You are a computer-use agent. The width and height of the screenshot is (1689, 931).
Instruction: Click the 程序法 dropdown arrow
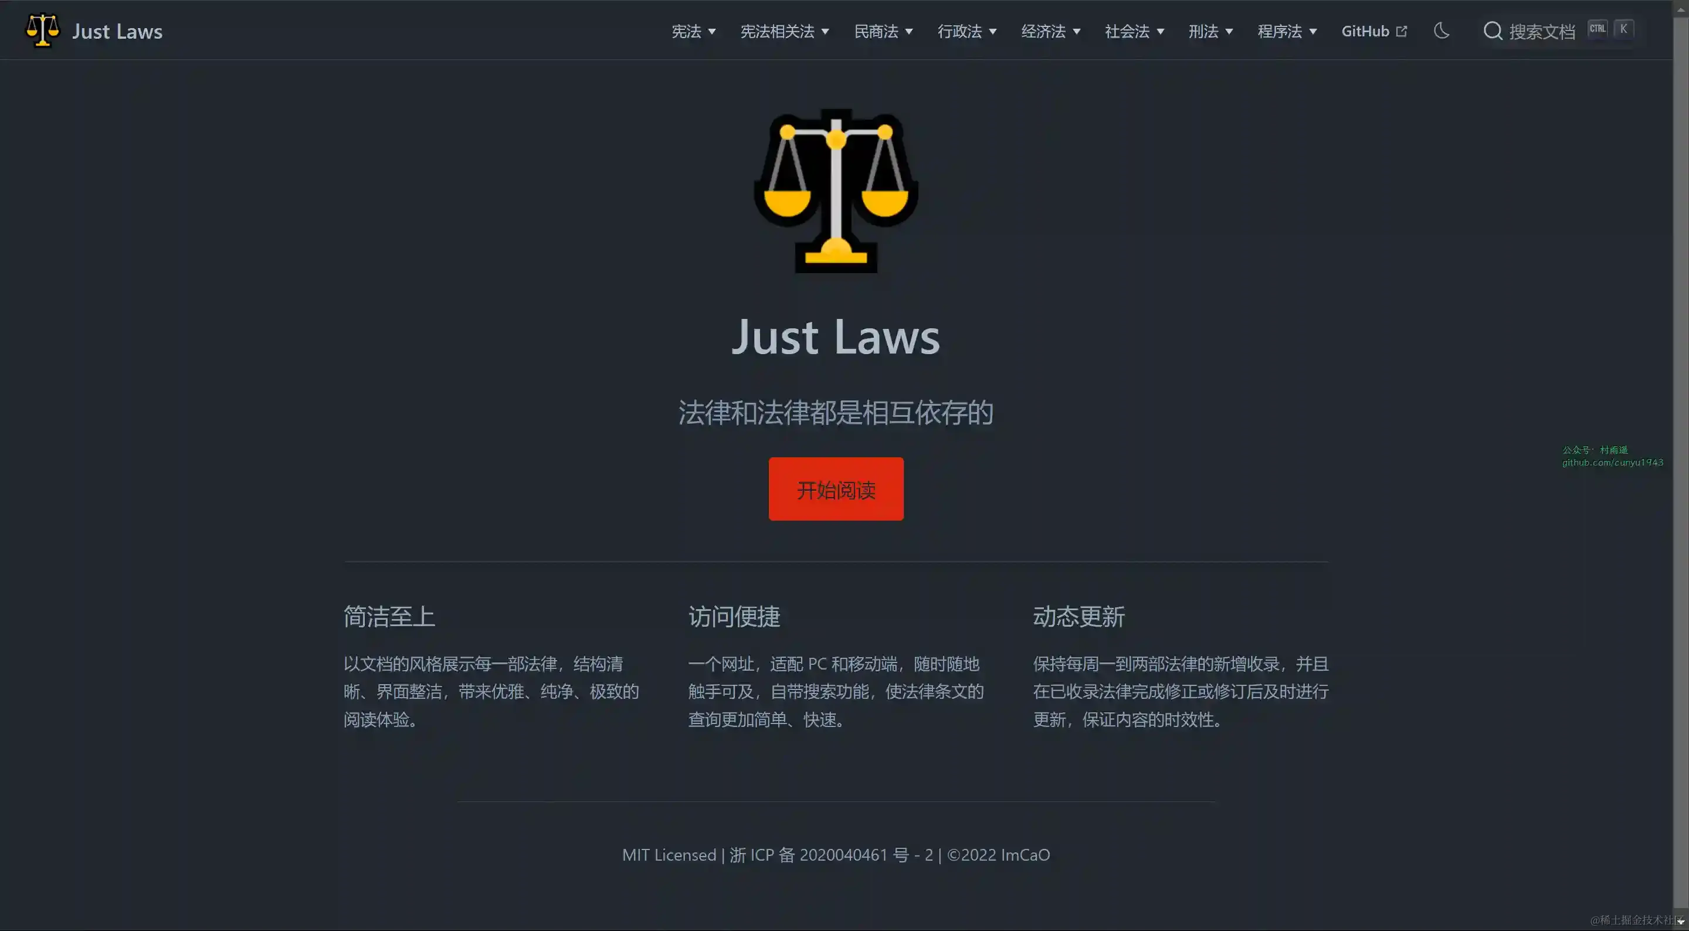pyautogui.click(x=1312, y=32)
